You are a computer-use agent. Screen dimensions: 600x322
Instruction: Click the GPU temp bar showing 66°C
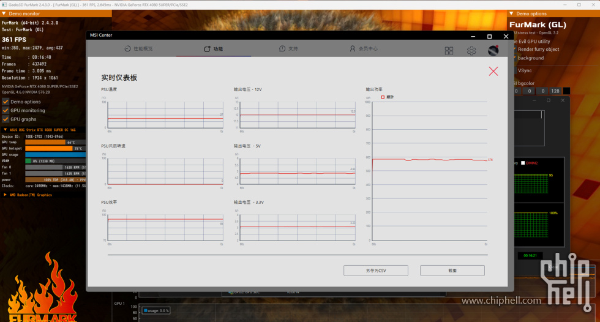pyautogui.click(x=56, y=142)
